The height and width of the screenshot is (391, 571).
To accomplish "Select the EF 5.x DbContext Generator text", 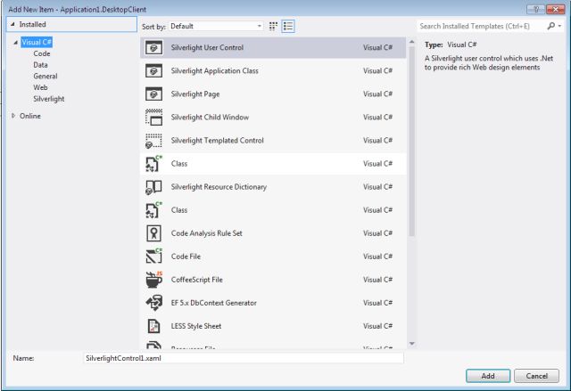I will pos(214,303).
